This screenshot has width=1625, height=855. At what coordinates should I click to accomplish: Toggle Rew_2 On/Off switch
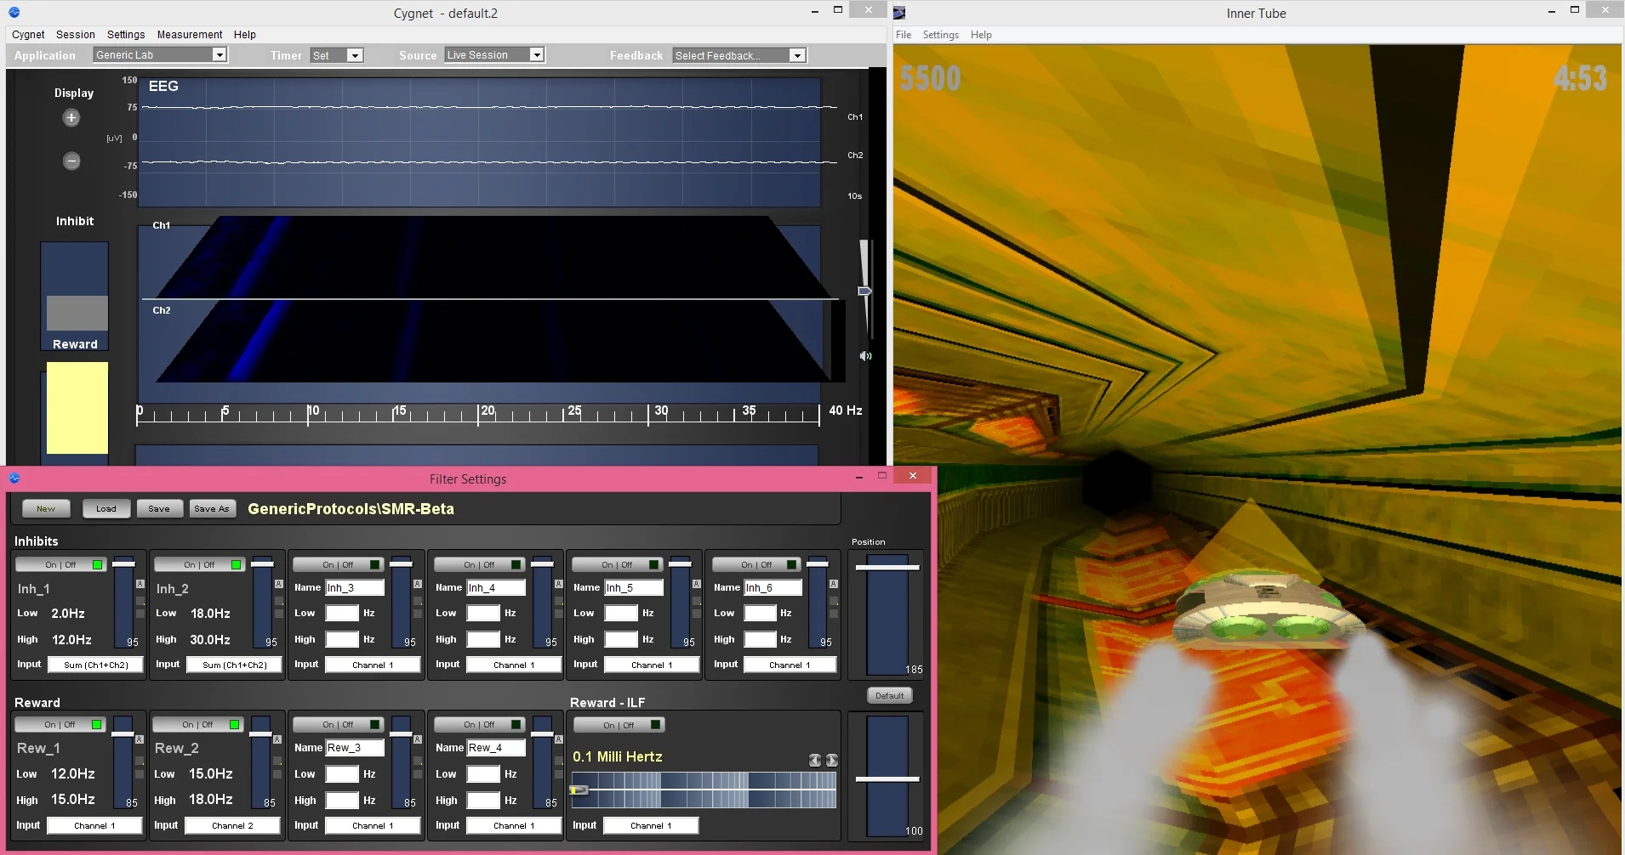(x=197, y=724)
